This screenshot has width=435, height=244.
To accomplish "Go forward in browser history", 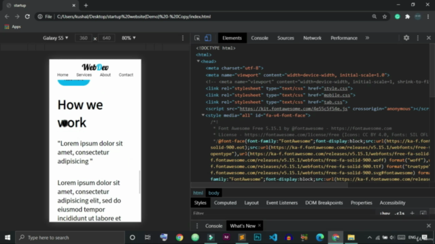I will pyautogui.click(x=17, y=16).
